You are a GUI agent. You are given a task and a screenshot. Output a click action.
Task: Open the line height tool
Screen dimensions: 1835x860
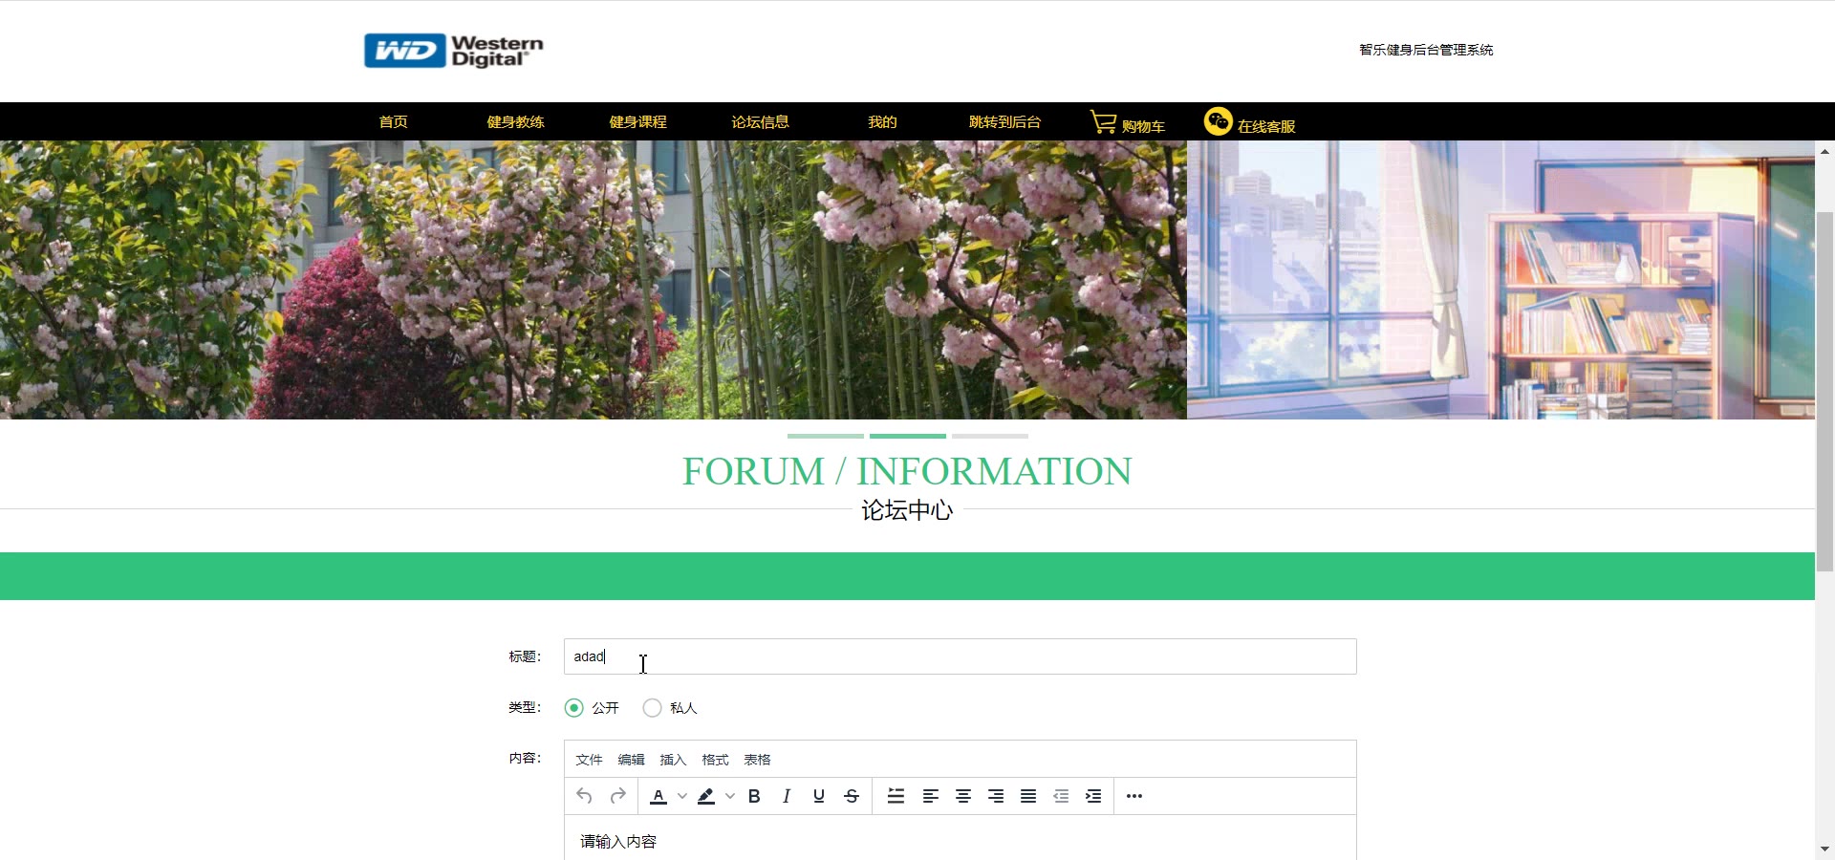click(x=896, y=796)
